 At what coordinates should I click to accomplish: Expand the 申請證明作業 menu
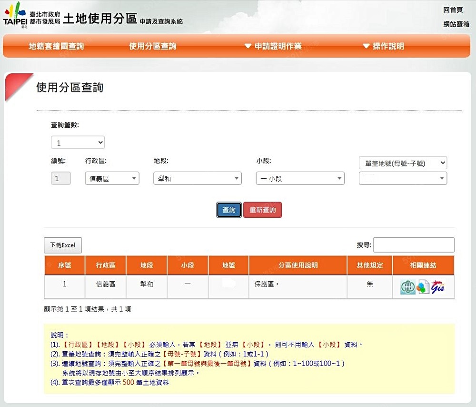pyautogui.click(x=273, y=46)
